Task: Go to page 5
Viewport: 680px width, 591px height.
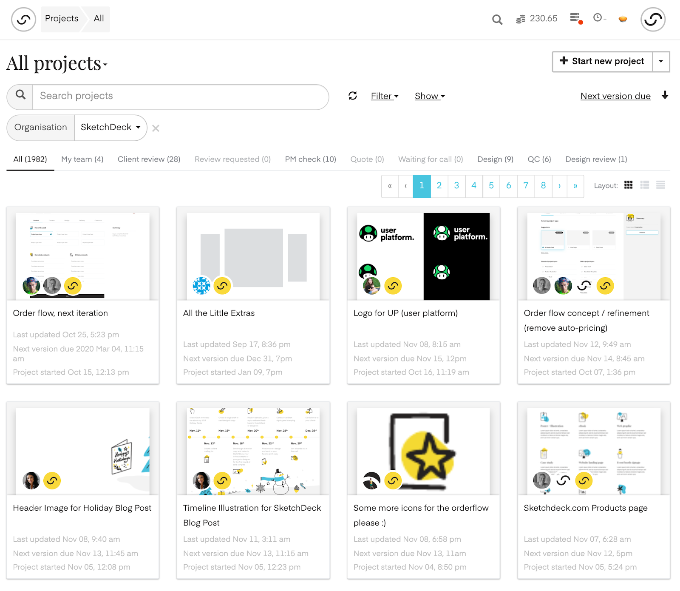Action: click(x=491, y=186)
